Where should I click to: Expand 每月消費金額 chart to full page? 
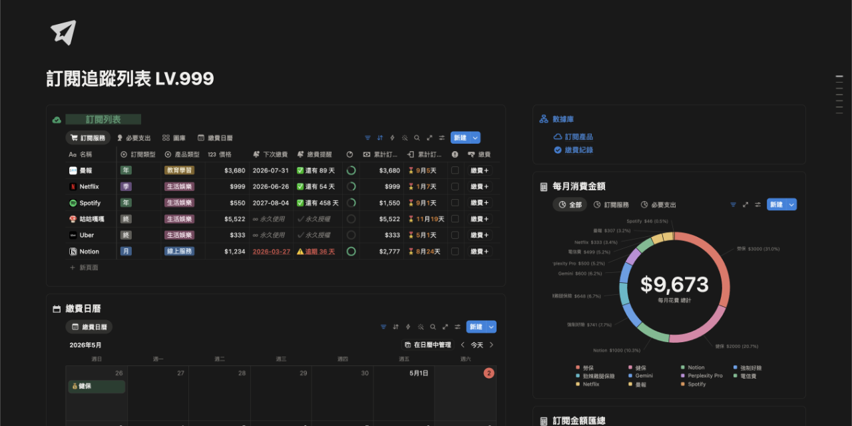[745, 204]
